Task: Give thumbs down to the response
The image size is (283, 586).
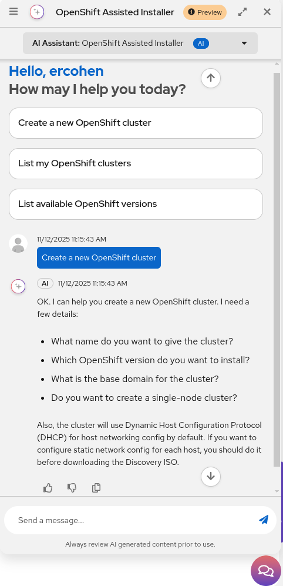Action: [72, 488]
